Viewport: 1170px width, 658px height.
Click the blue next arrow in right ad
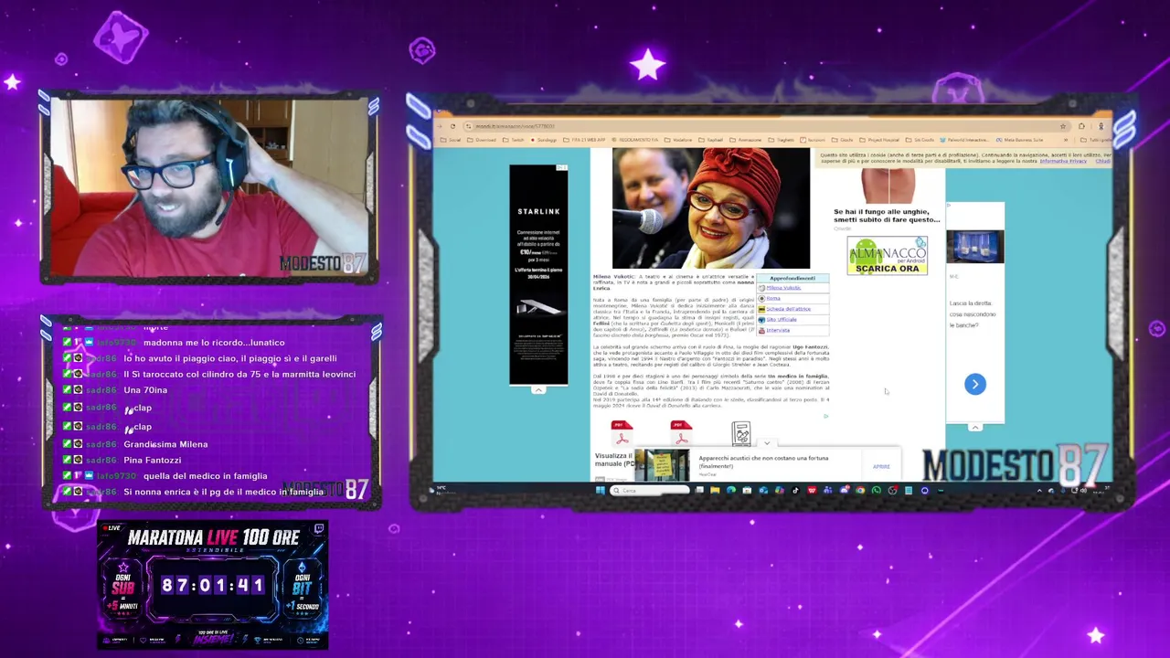975,384
